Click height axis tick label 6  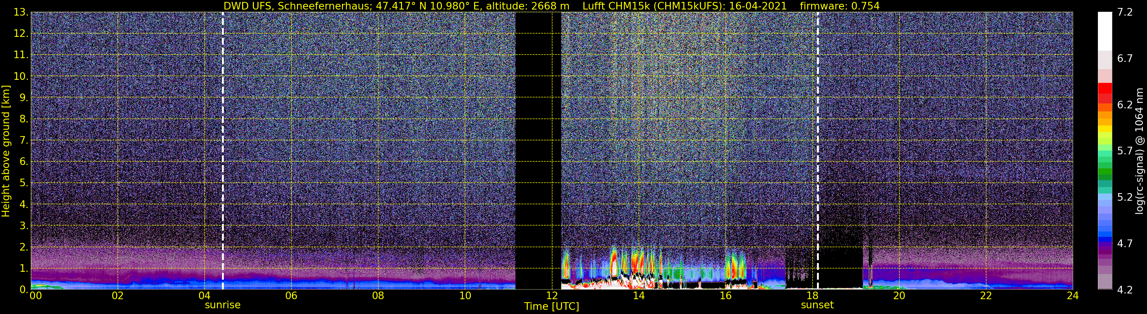[x=24, y=162]
